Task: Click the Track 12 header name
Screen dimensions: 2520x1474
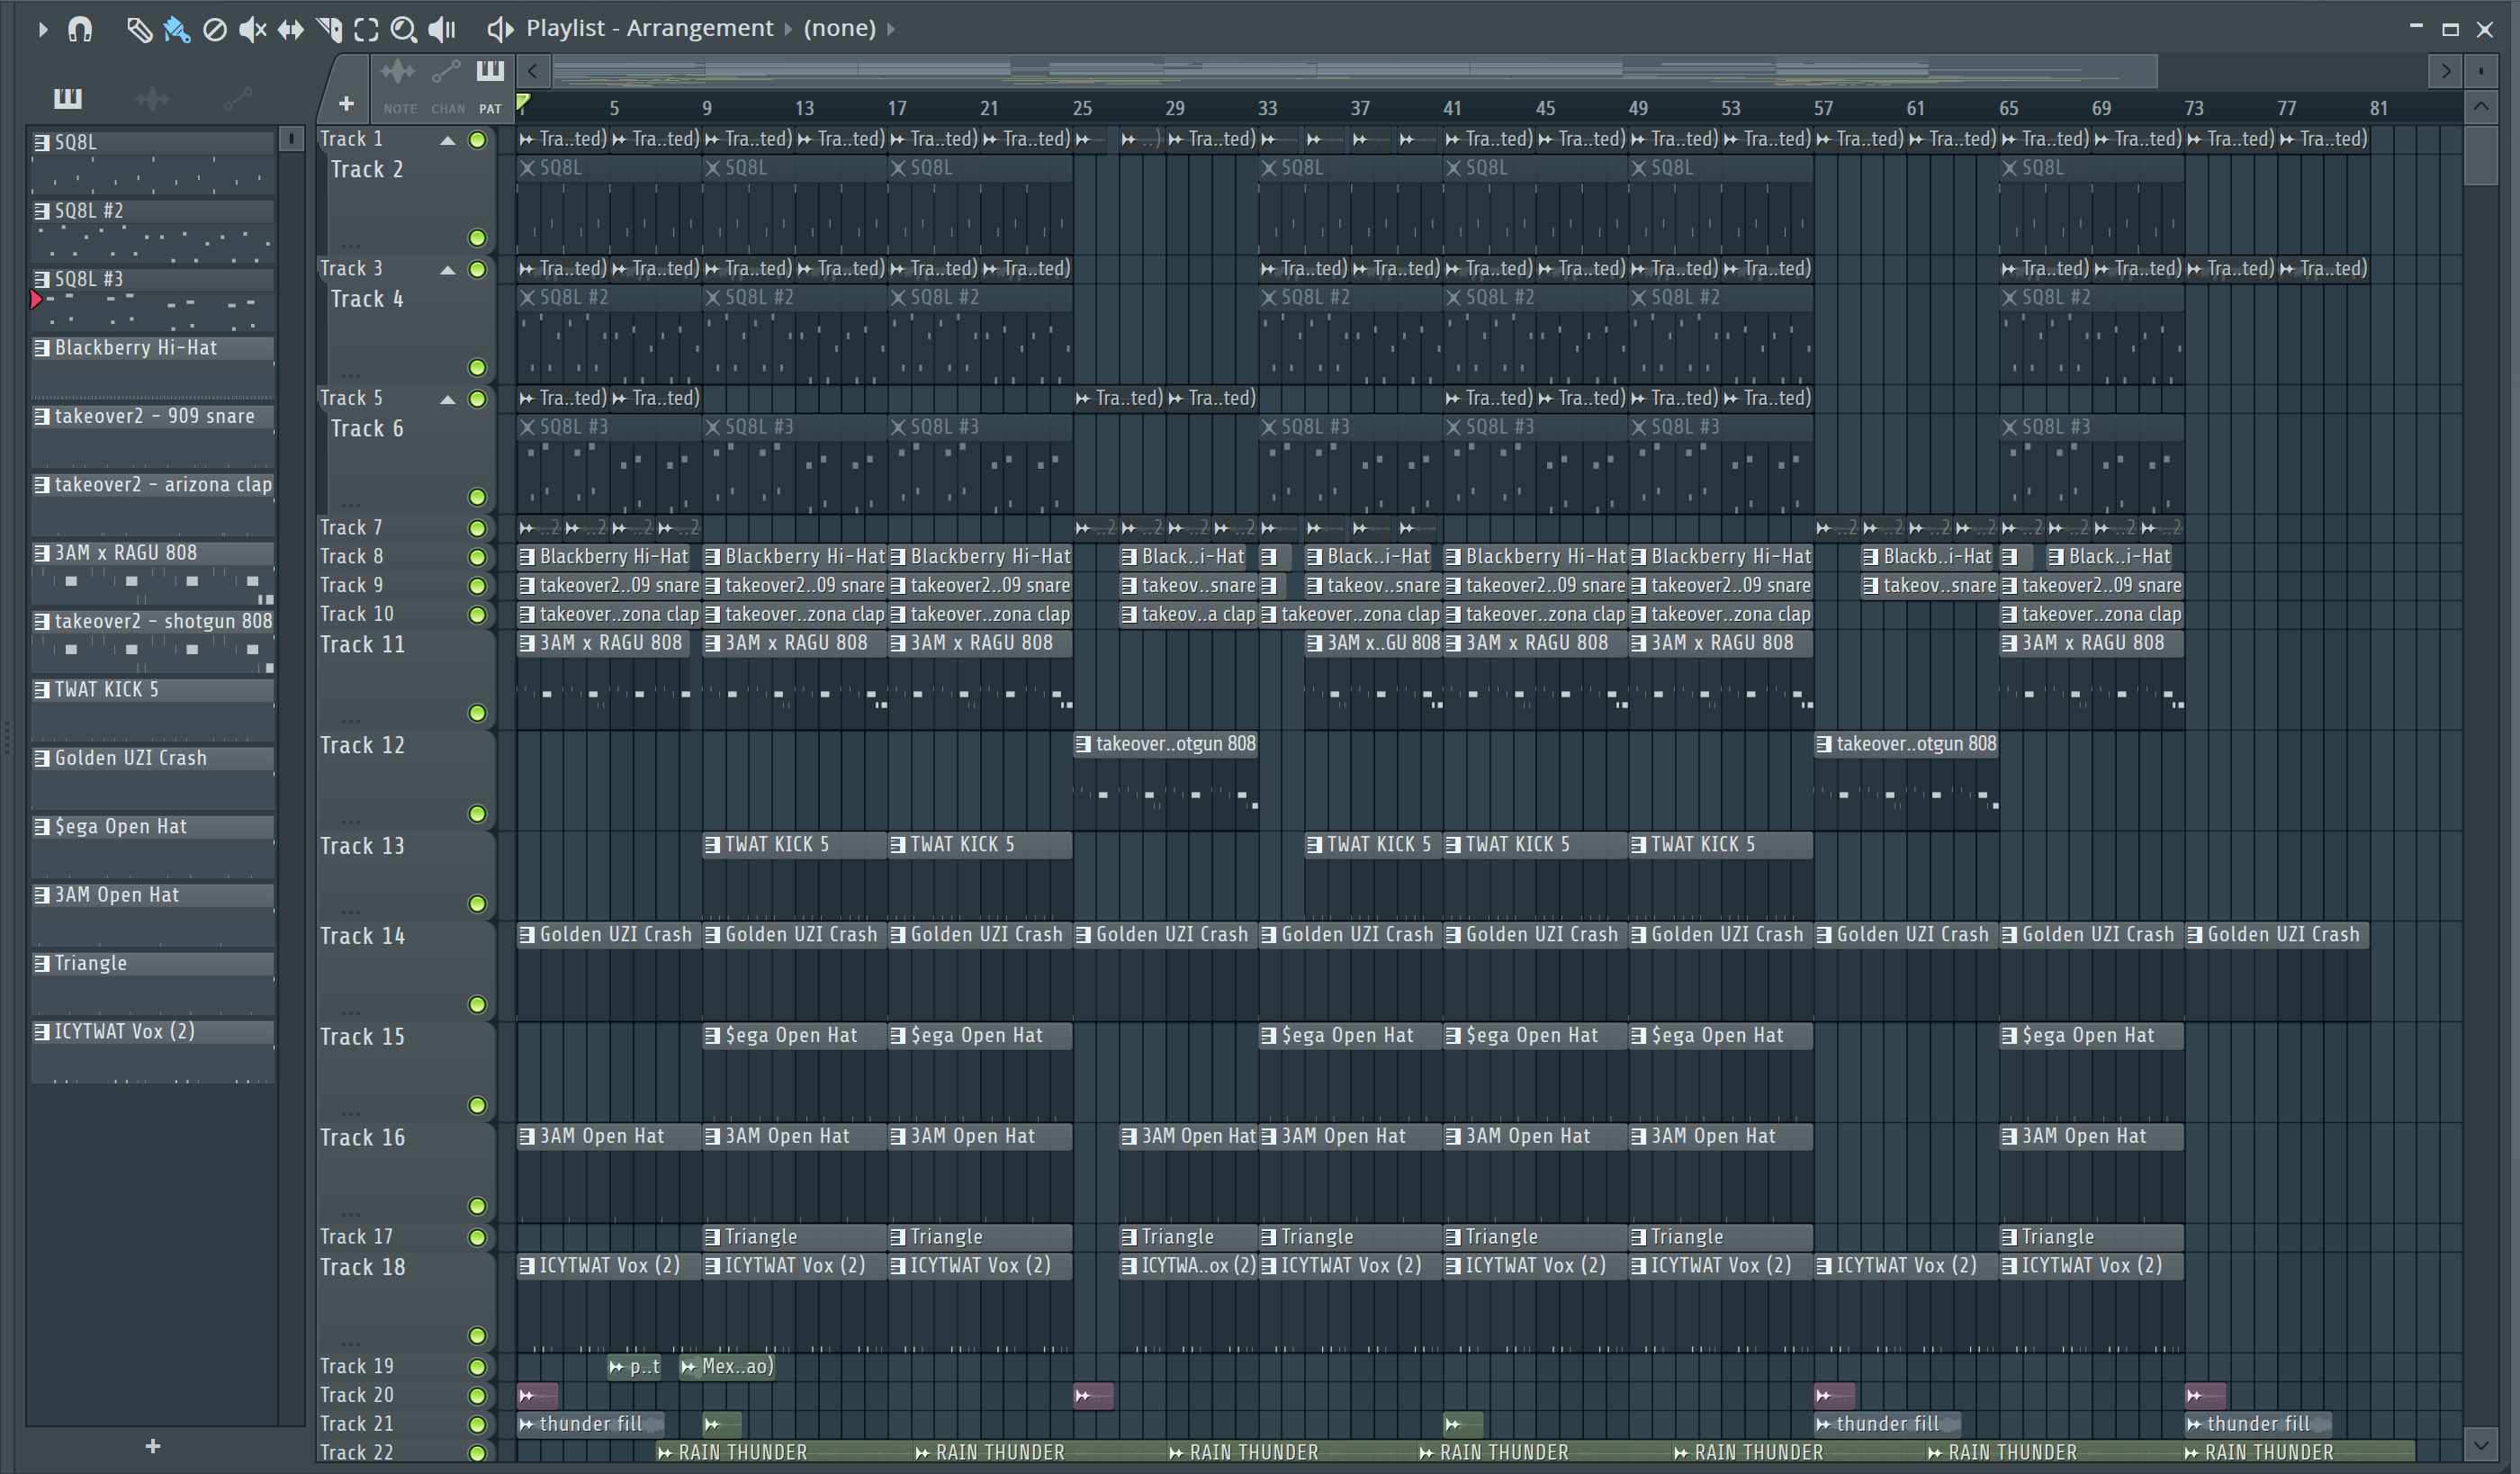Action: pyautogui.click(x=362, y=746)
